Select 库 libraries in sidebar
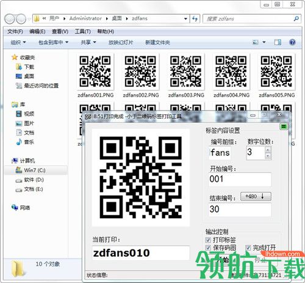305x283 pixels. pyautogui.click(x=18, y=105)
